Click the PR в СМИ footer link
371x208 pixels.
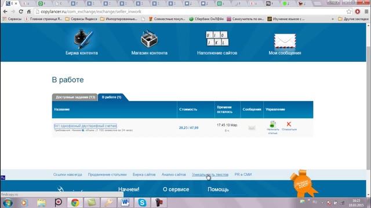click(243, 174)
